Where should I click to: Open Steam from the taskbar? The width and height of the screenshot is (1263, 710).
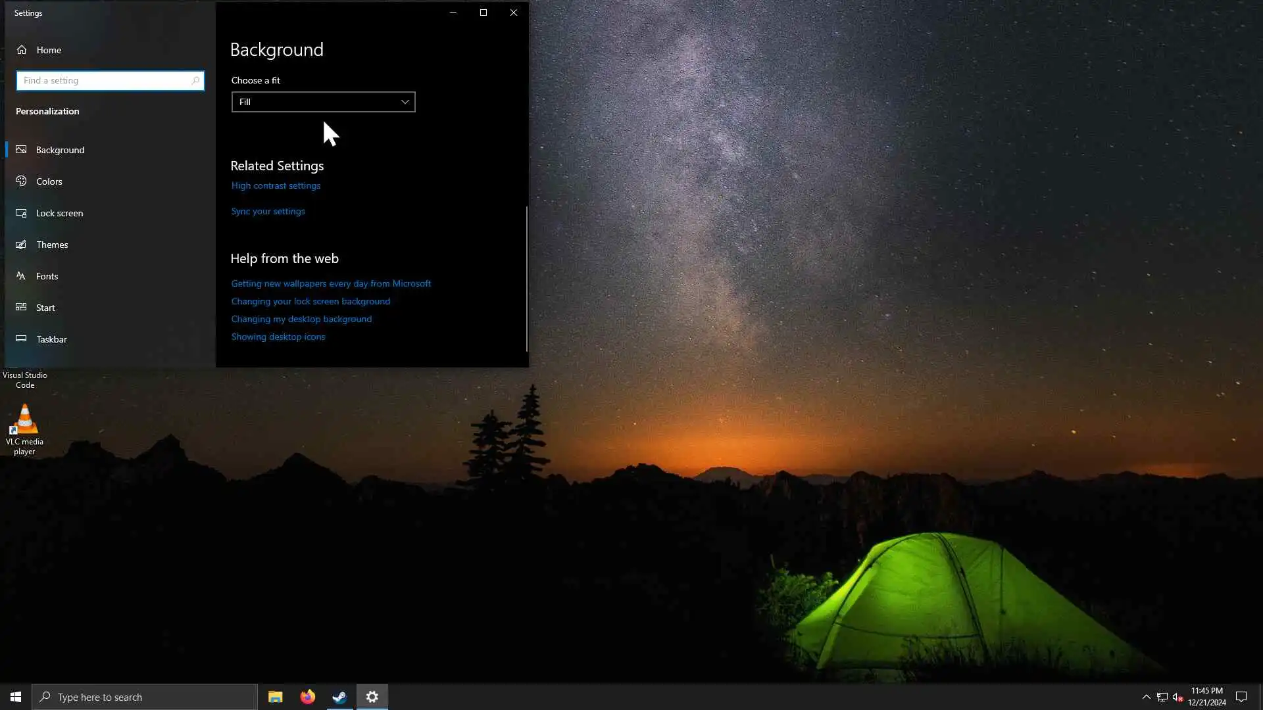tap(339, 697)
